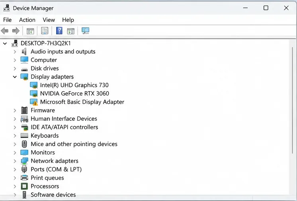Click the blue Help question-mark icon
Screen dimensions: 297x201
(59, 31)
